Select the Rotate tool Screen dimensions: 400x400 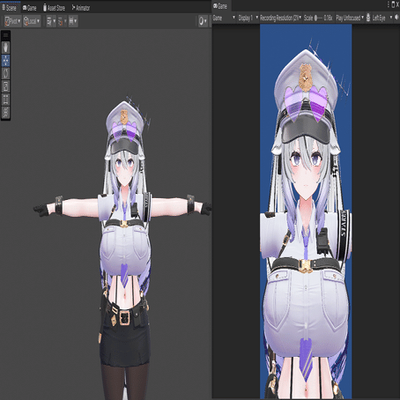pyautogui.click(x=6, y=73)
